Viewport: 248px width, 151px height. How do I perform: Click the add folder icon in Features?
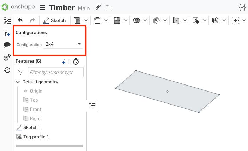pyautogui.click(x=65, y=62)
